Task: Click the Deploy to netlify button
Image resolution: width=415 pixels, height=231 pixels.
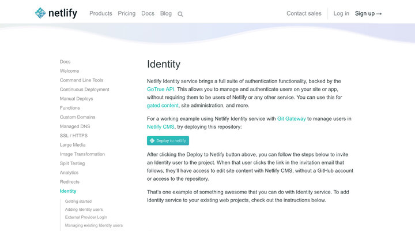Action: click(x=168, y=140)
